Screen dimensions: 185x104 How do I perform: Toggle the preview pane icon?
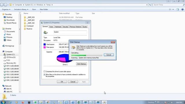177,10
